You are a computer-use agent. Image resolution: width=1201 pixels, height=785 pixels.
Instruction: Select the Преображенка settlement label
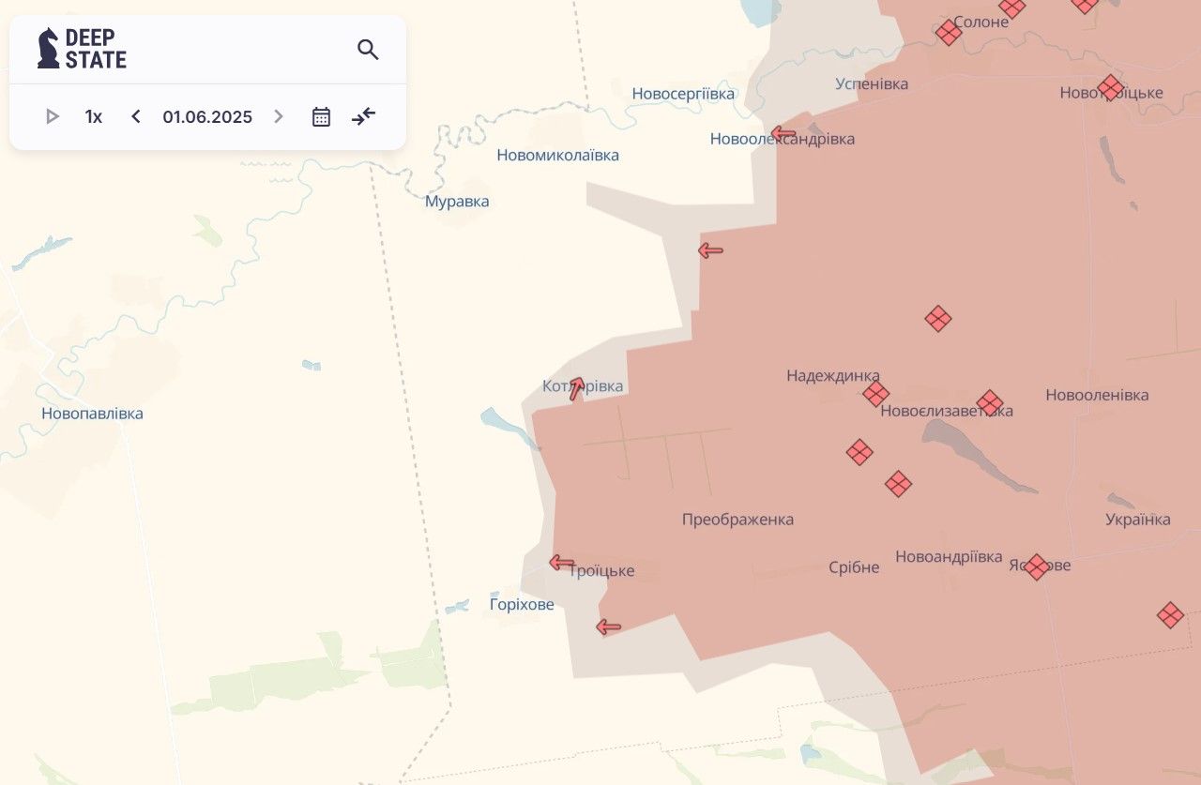click(737, 520)
